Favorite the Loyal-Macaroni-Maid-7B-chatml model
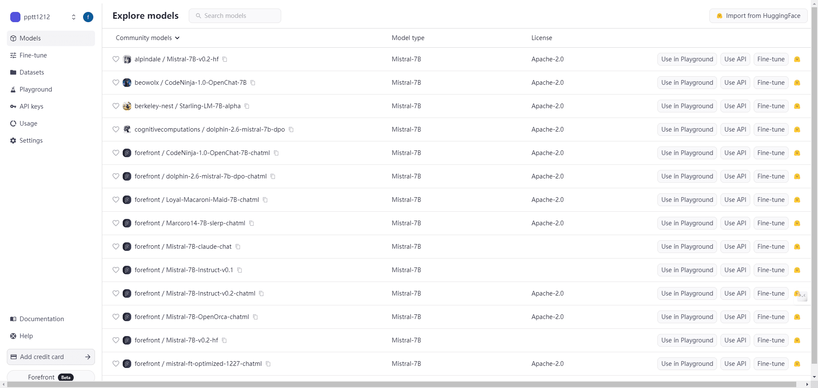The width and height of the screenshot is (818, 388). (115, 200)
